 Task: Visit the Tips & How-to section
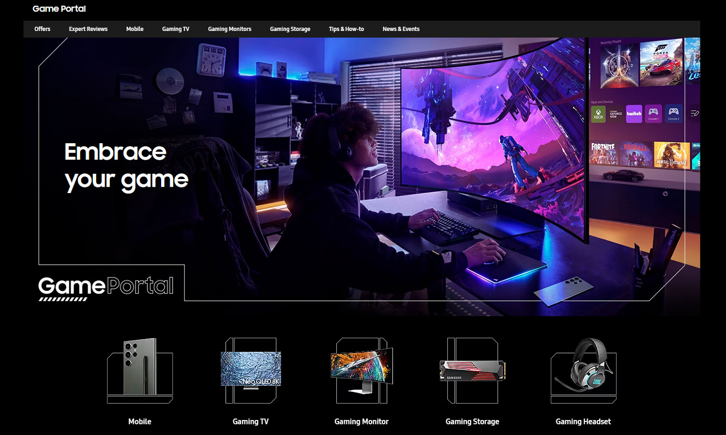346,29
